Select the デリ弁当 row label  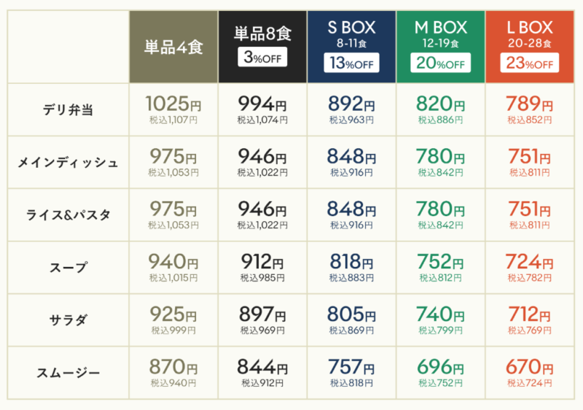tap(68, 110)
